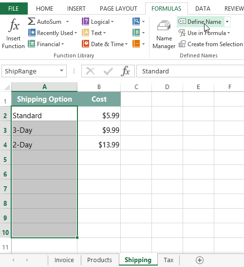244x267 pixels.
Task: Select column C header
Action: point(136,87)
